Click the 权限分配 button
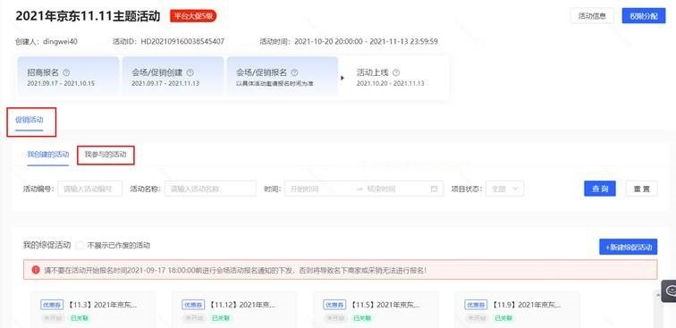 click(x=644, y=16)
